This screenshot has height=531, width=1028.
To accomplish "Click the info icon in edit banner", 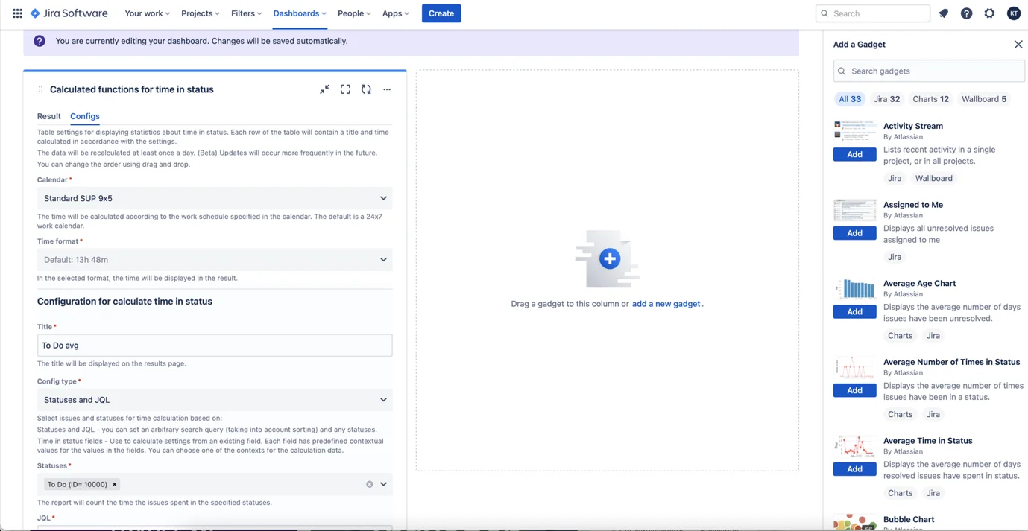I will (40, 41).
